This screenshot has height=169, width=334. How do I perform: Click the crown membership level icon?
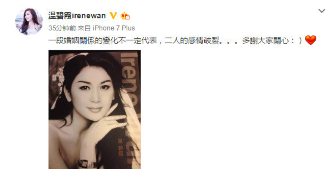pyautogui.click(x=125, y=16)
